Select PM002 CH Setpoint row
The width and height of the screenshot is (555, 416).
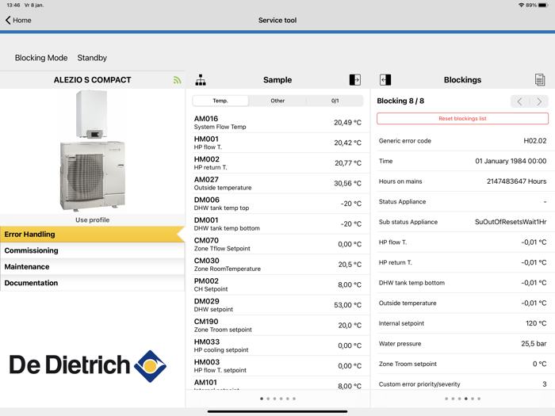click(277, 284)
